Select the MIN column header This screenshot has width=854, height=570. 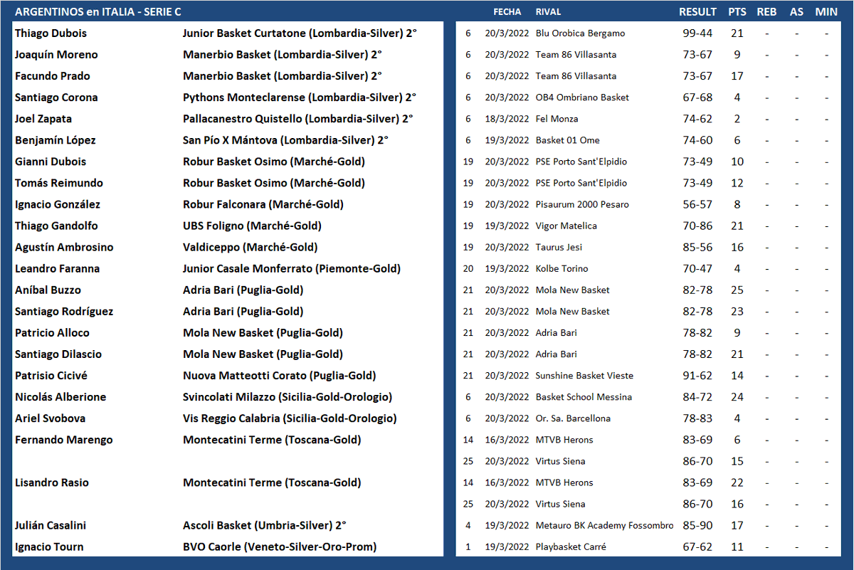(x=826, y=11)
